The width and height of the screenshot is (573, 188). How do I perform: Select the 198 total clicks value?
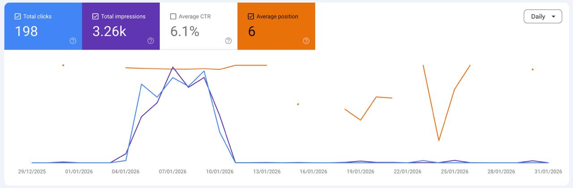point(26,31)
